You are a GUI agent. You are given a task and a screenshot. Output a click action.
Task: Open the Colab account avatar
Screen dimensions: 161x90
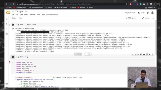(x=152, y=13)
